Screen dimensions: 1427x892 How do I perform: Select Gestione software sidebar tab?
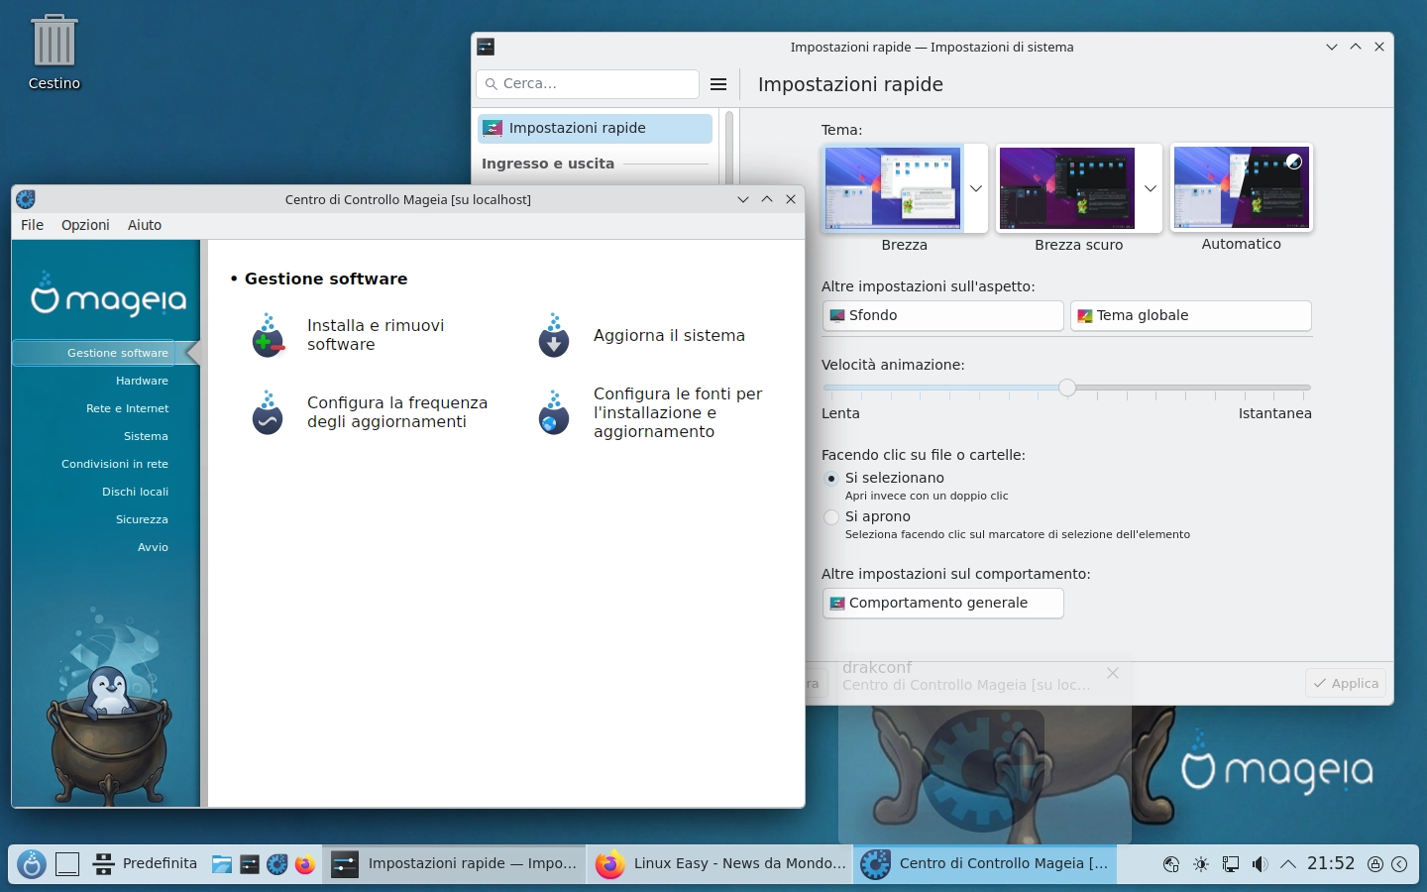pyautogui.click(x=106, y=353)
